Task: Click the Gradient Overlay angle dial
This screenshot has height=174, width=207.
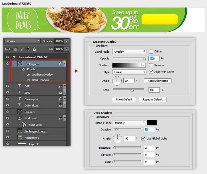Action: click(x=117, y=81)
